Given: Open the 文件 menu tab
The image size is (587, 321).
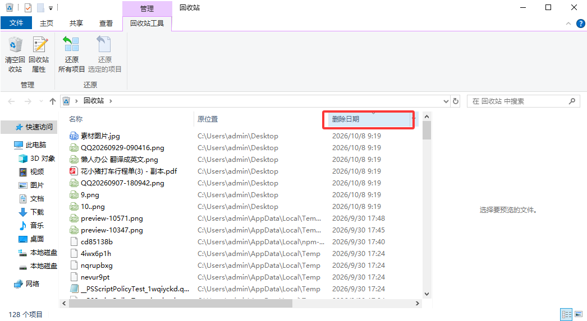Looking at the screenshot, I should pyautogui.click(x=16, y=23).
